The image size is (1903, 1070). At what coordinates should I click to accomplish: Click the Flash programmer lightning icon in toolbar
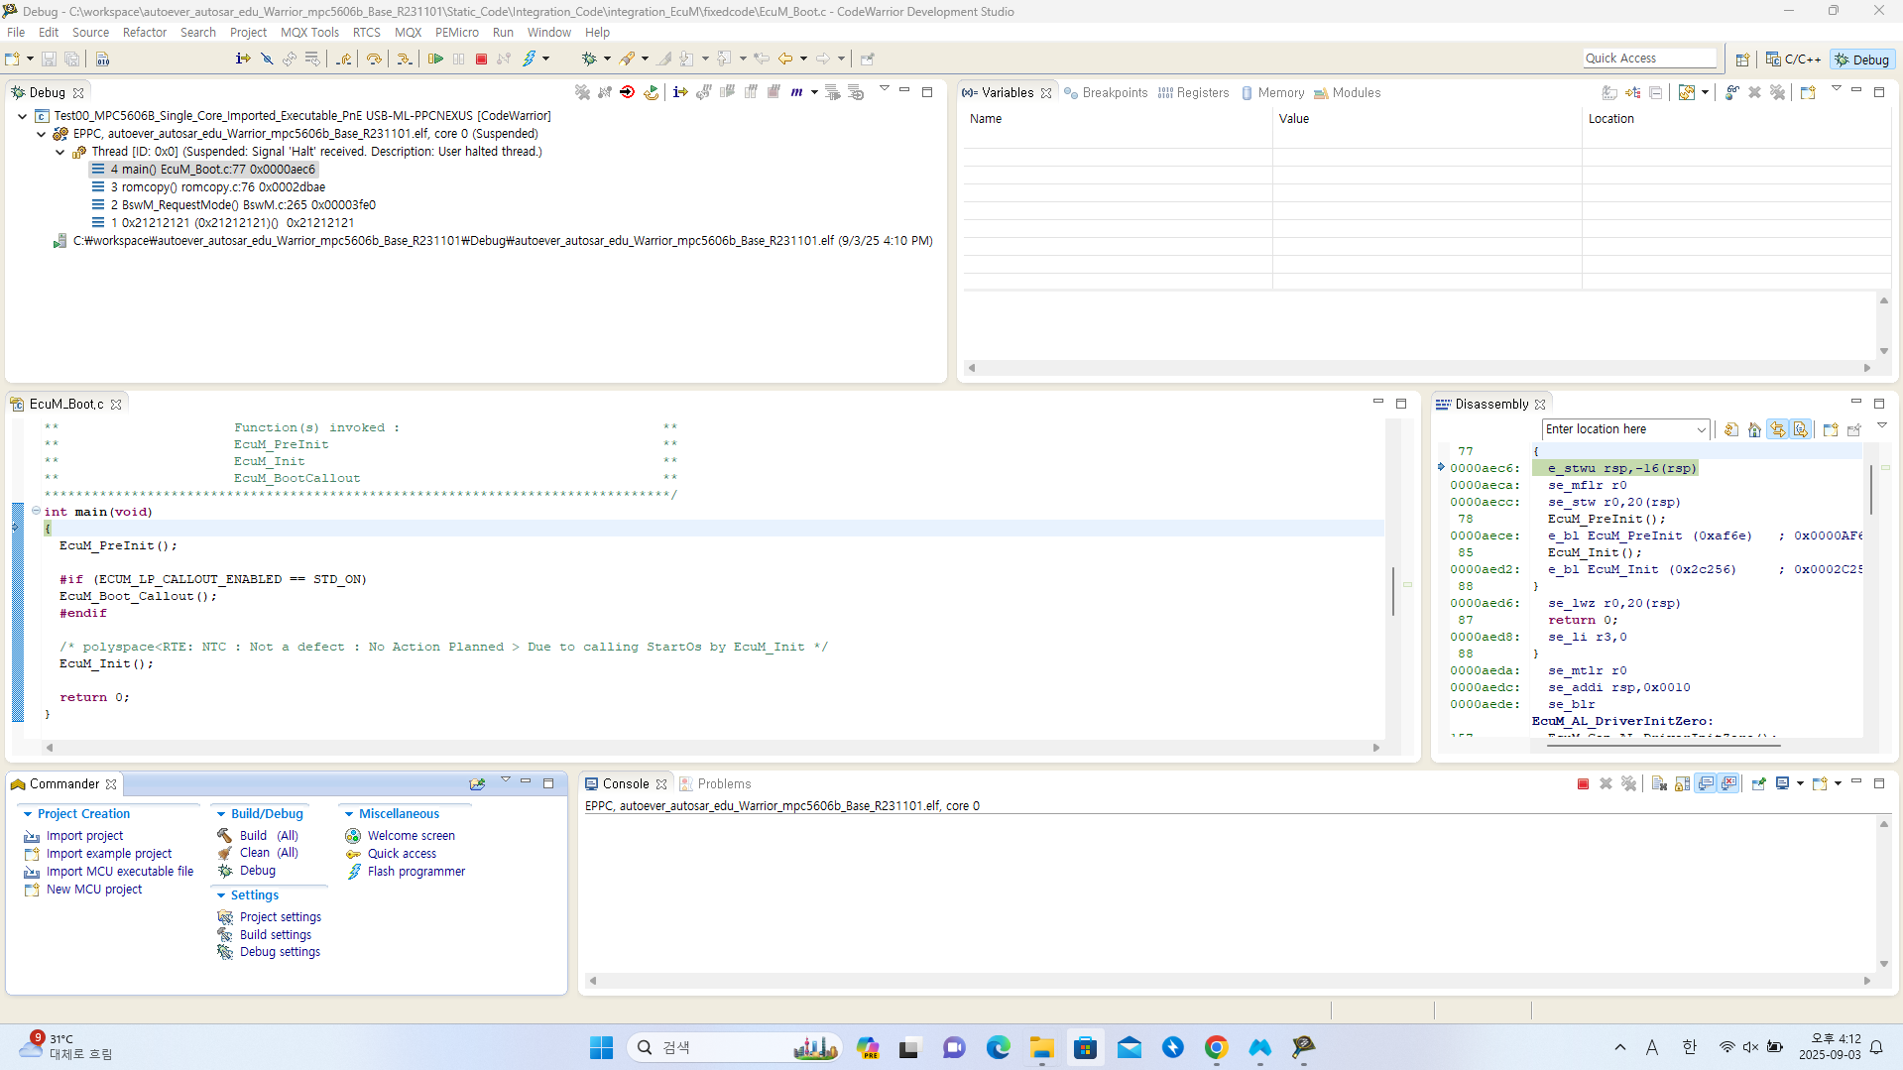pos(530,59)
